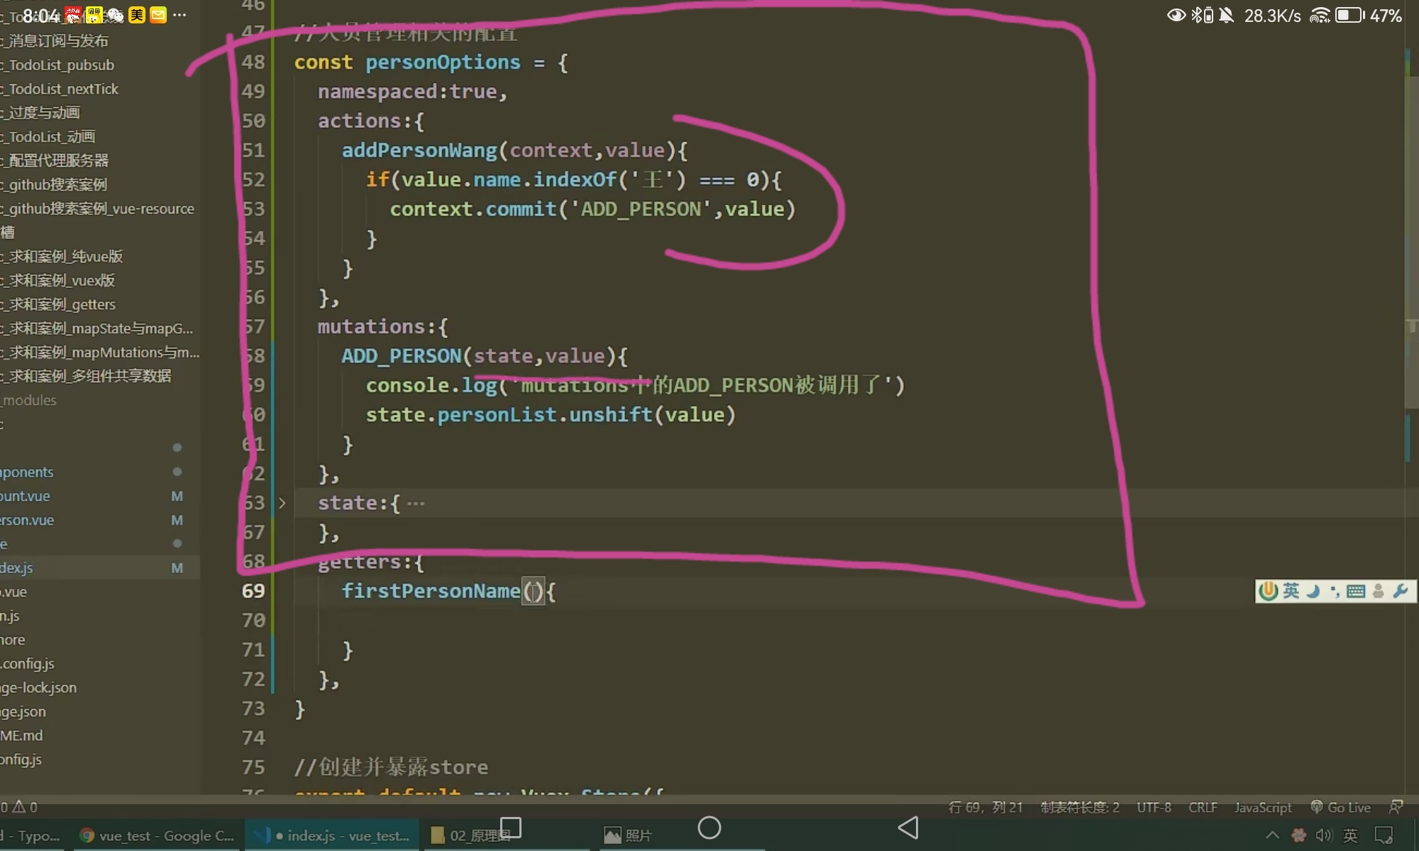Open the JavaScript language mode selector
This screenshot has width=1419, height=851.
pos(1263,807)
